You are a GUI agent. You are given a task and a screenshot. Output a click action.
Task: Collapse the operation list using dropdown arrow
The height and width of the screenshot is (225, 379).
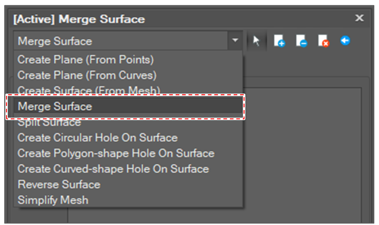235,40
